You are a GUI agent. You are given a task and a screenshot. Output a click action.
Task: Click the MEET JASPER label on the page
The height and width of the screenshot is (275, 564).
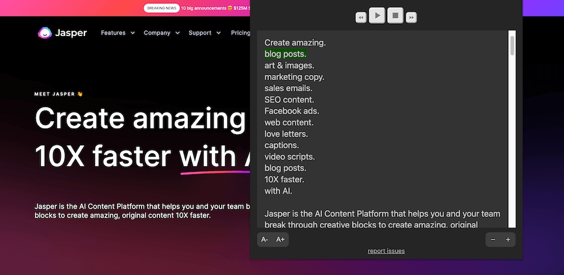59,94
